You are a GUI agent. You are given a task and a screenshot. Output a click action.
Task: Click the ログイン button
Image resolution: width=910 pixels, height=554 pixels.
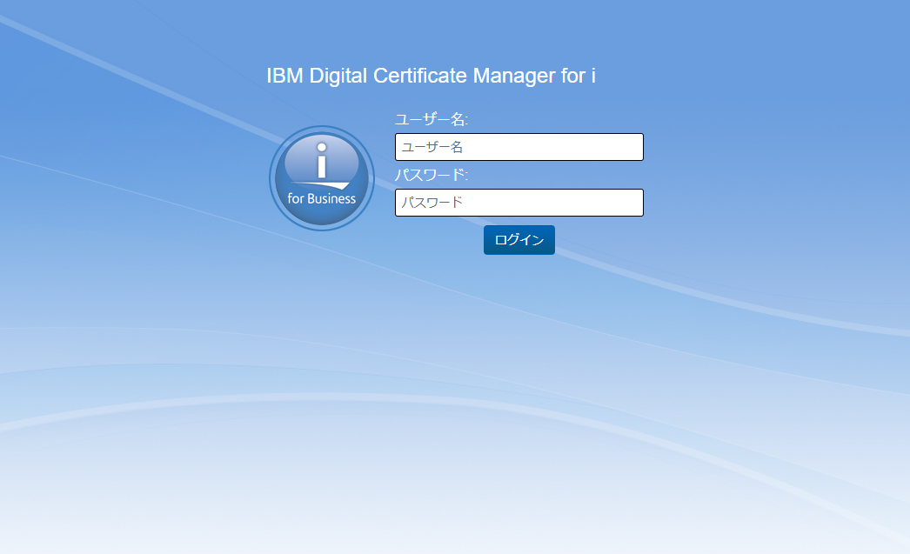tap(519, 239)
